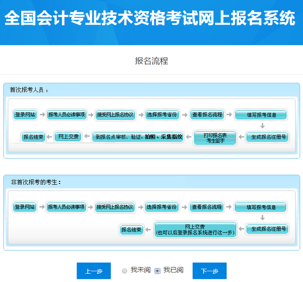Click 查看报名流程 in 首次报考人员 flow
The width and height of the screenshot is (303, 282).
[207, 115]
